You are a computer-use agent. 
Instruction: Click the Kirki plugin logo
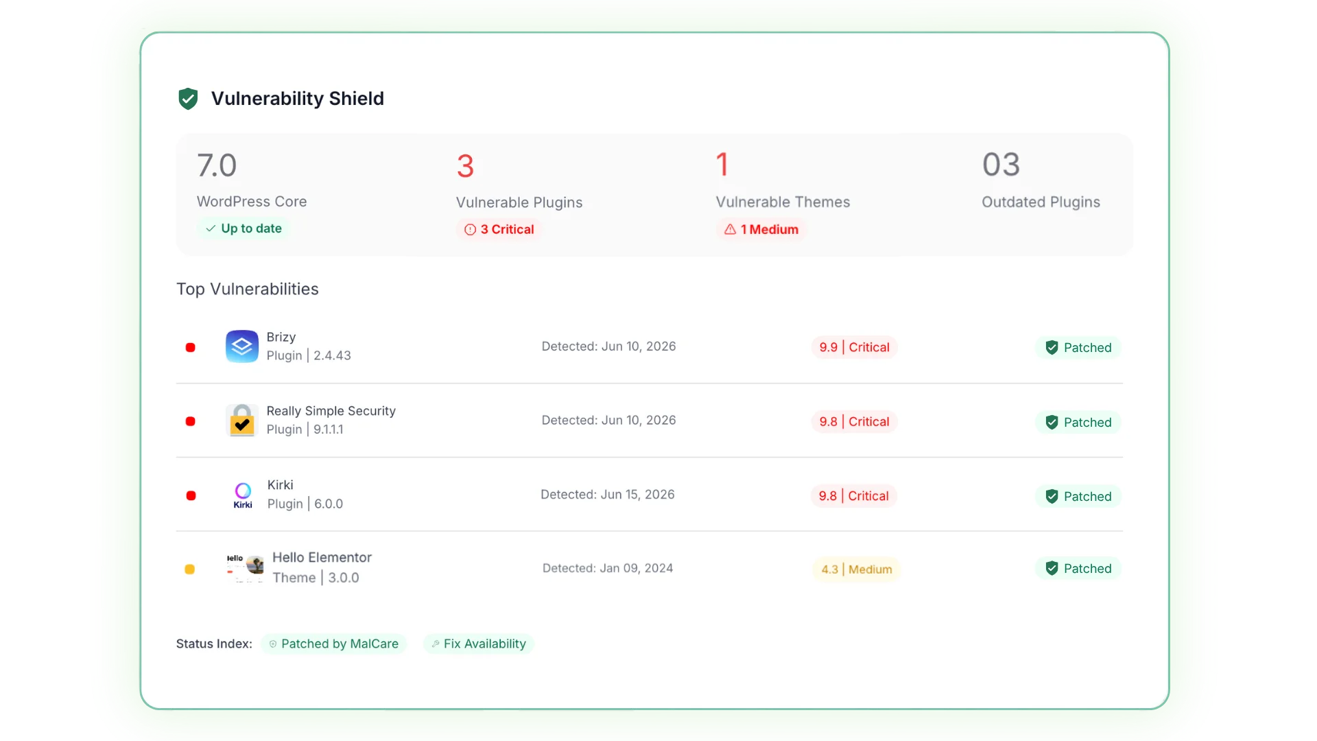click(243, 495)
